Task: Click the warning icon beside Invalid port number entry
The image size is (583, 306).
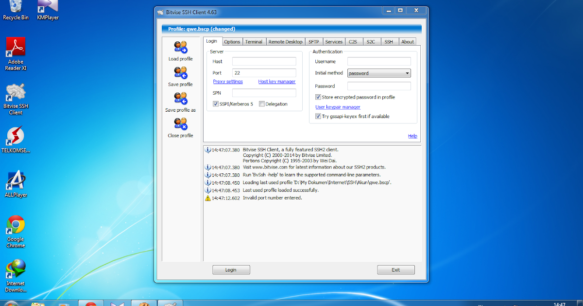Action: [x=208, y=198]
